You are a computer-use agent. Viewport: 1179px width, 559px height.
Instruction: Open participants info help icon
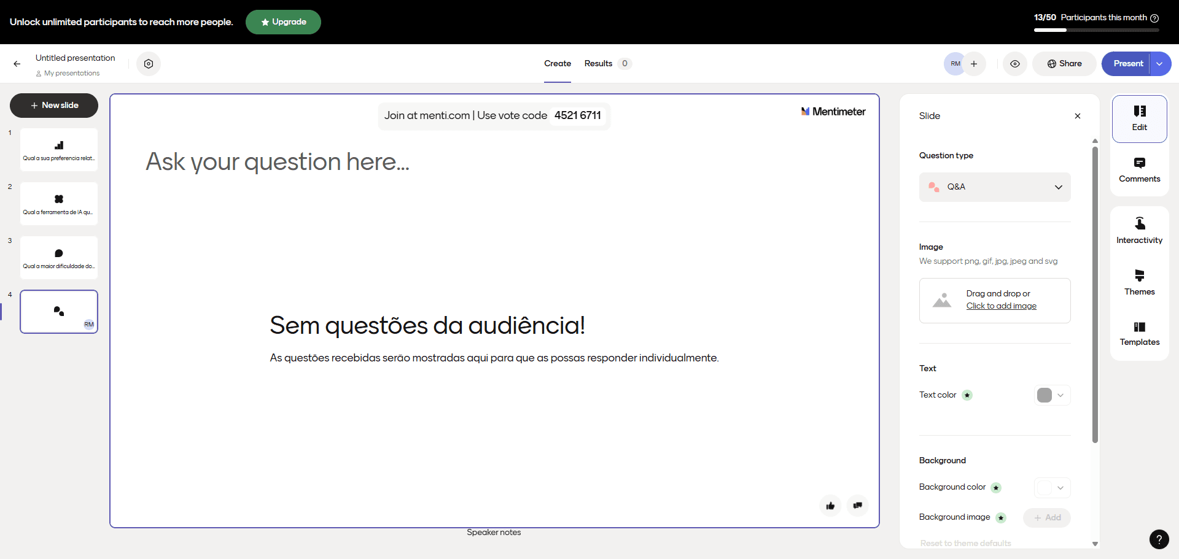(x=1154, y=18)
